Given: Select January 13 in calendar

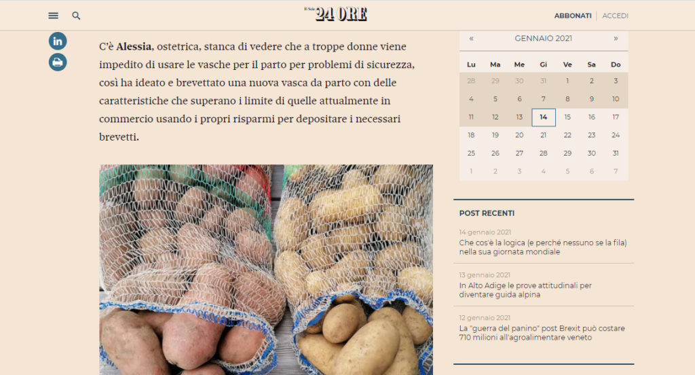Looking at the screenshot, I should tap(519, 117).
